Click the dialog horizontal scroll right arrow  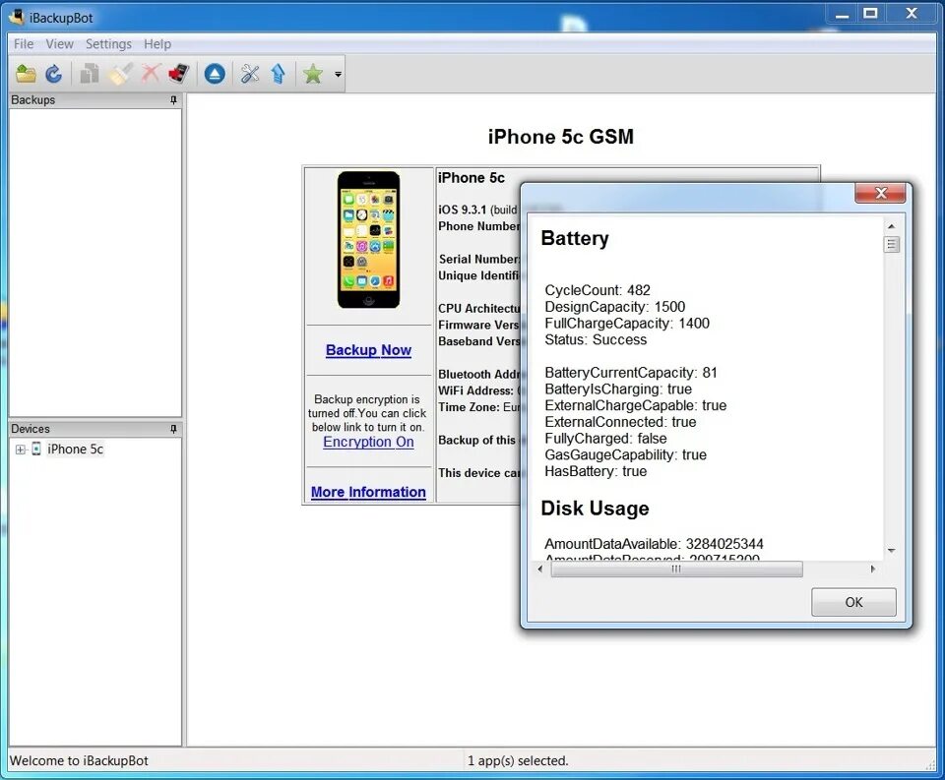873,569
